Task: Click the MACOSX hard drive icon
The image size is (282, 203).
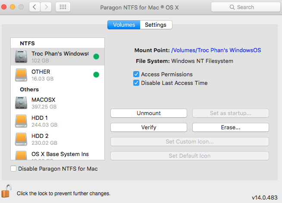Action: pyautogui.click(x=22, y=103)
